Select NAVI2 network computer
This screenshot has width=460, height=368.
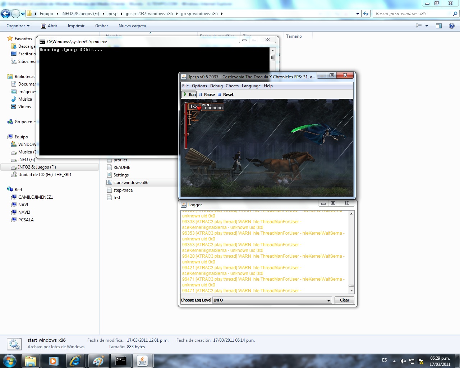[24, 212]
